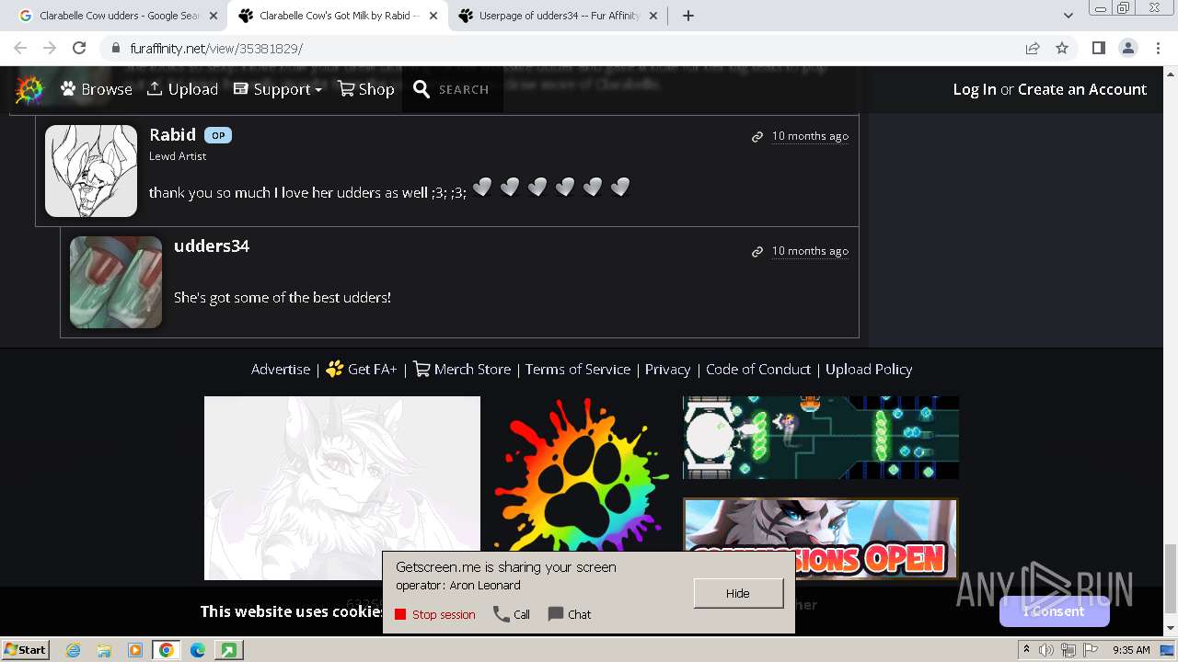Open Rabid's username link
The width and height of the screenshot is (1178, 662).
tap(173, 134)
